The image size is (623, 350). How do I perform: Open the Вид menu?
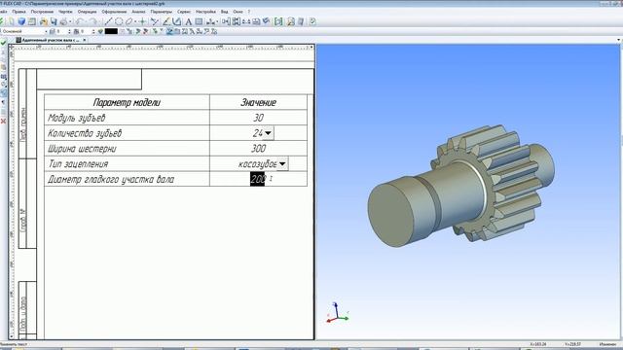(x=225, y=12)
